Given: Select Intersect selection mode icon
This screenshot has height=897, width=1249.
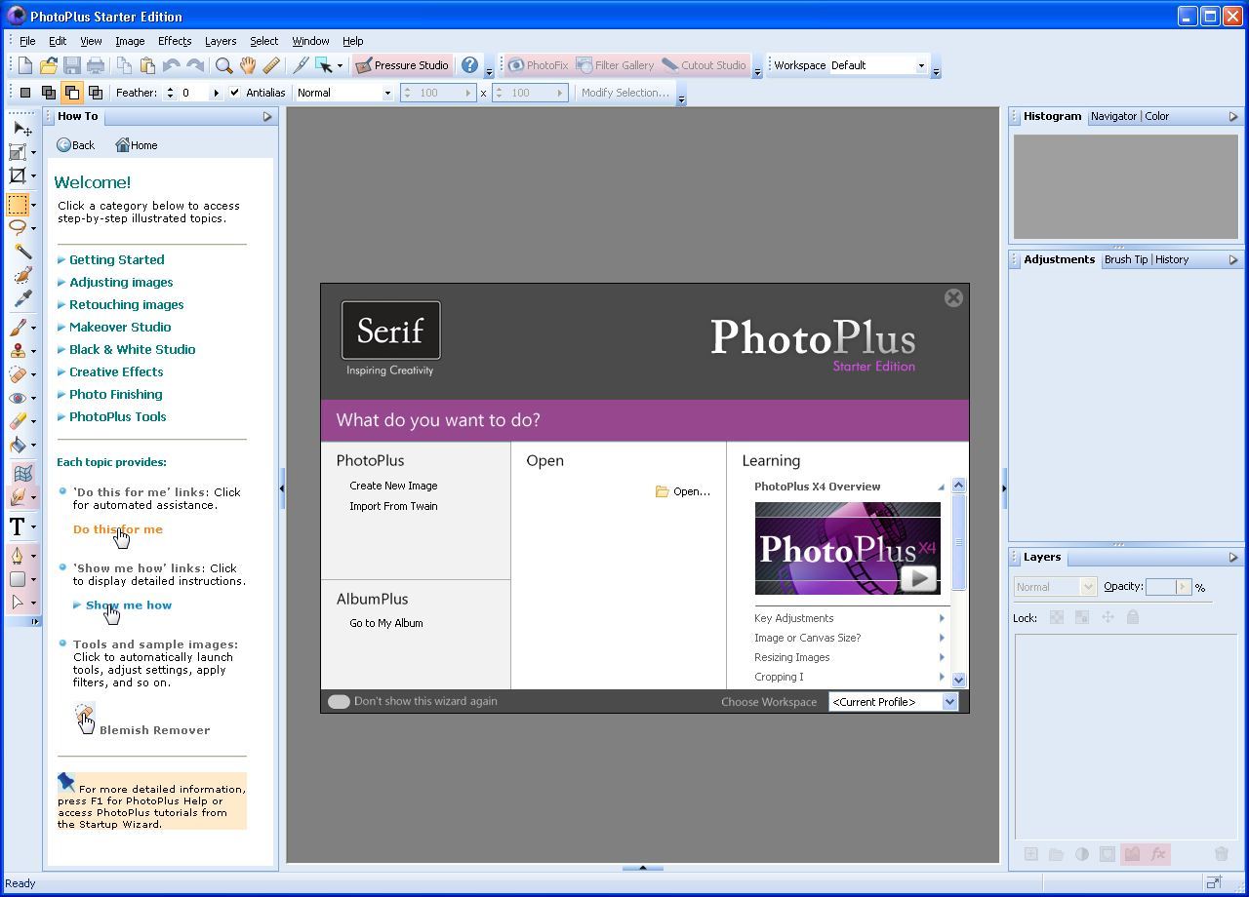Looking at the screenshot, I should pyautogui.click(x=96, y=93).
